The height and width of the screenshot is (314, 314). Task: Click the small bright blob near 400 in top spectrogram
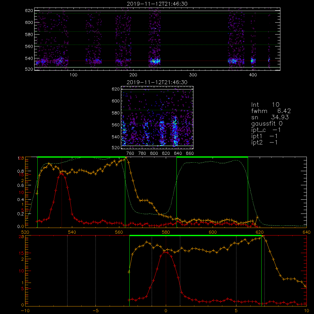click(253, 61)
